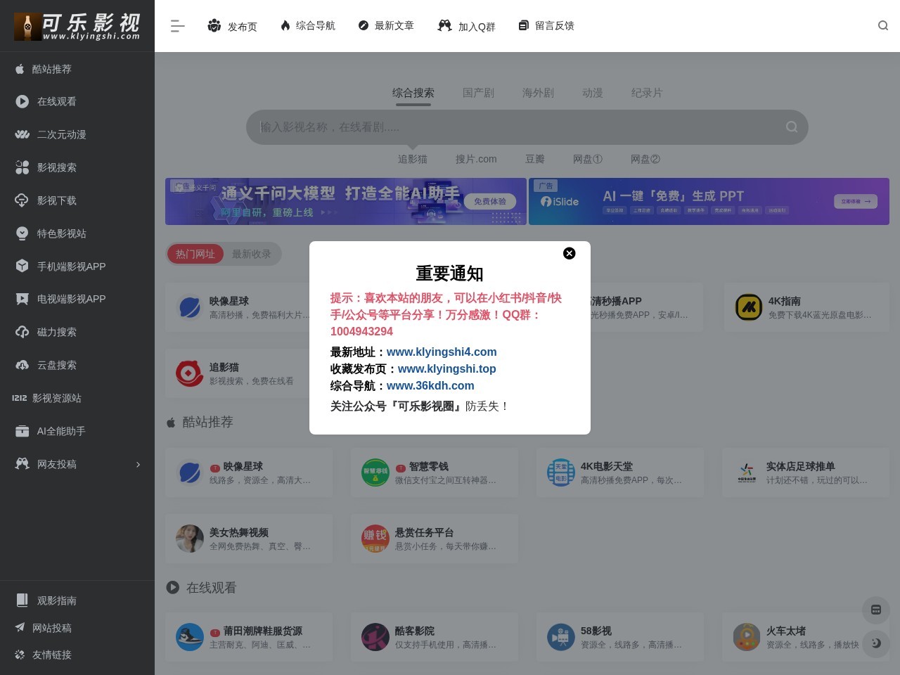Open 实体店足球推单 card
Image resolution: width=900 pixels, height=675 pixels.
[806, 472]
